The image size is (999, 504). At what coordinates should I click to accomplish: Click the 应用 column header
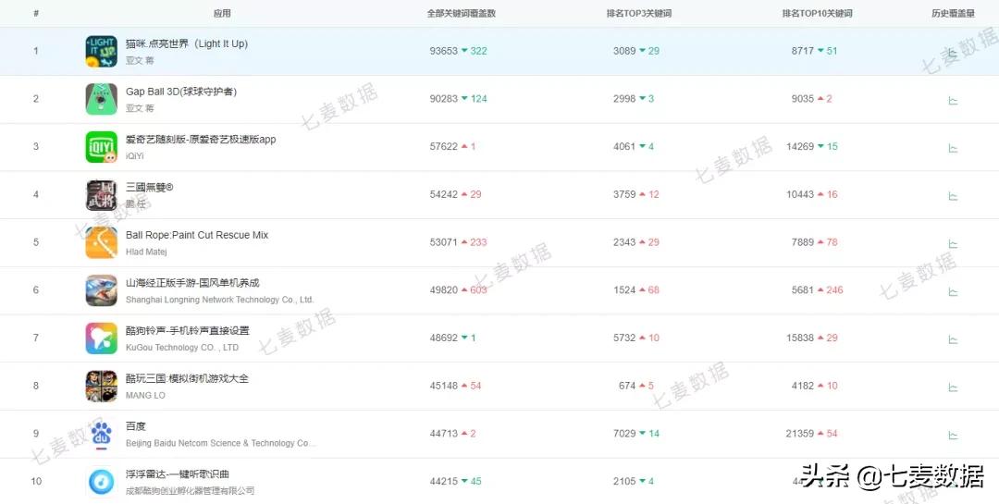[222, 13]
